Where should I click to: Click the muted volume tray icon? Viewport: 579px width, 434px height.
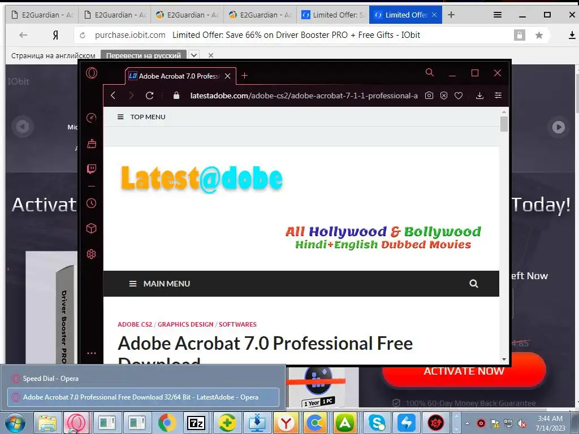[x=522, y=424]
